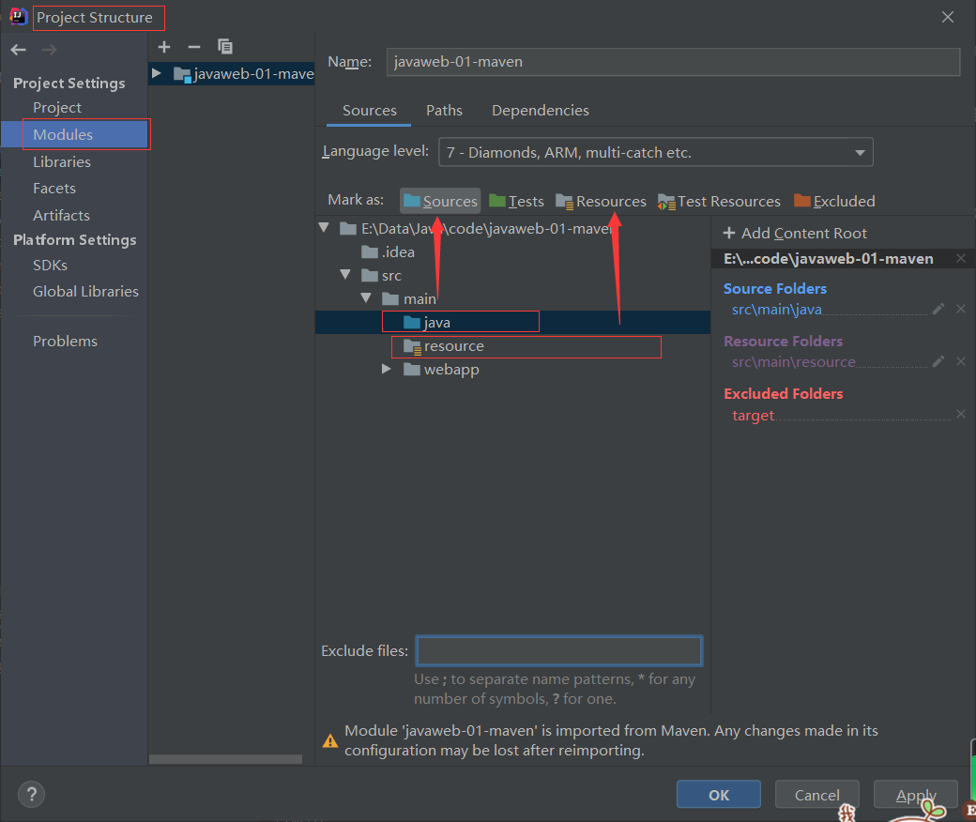Select the content root path header
976x822 pixels.
[x=828, y=258]
